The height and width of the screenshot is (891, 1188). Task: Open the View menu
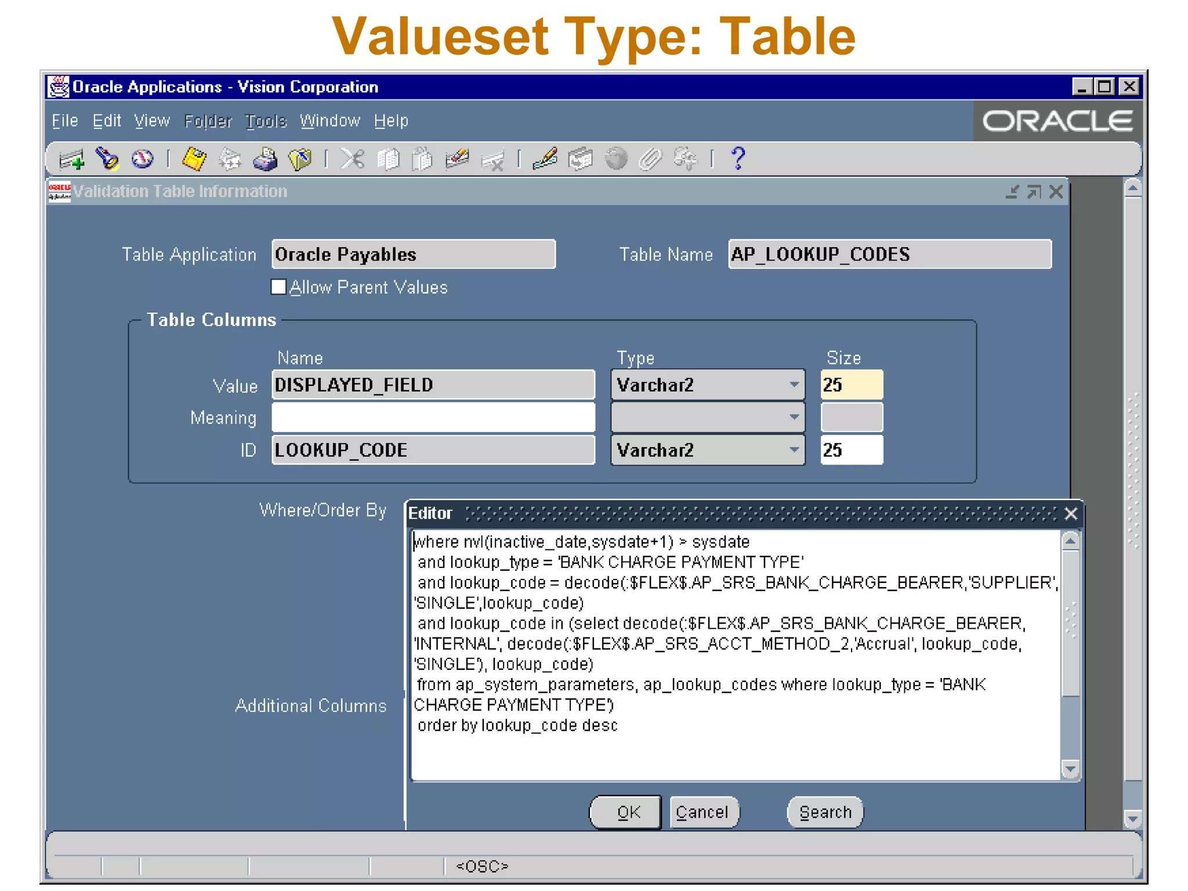pos(152,121)
